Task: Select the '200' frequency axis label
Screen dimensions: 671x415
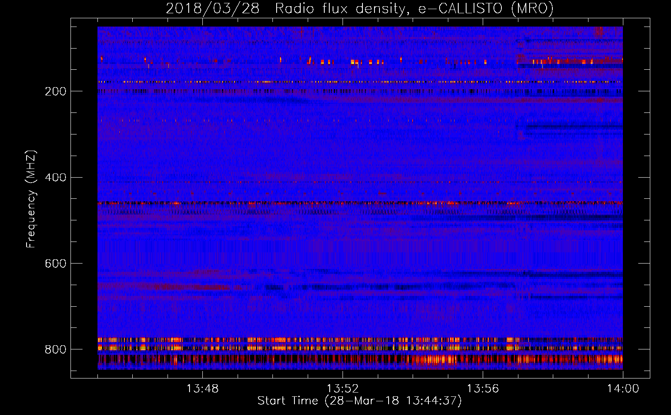Action: pos(56,91)
